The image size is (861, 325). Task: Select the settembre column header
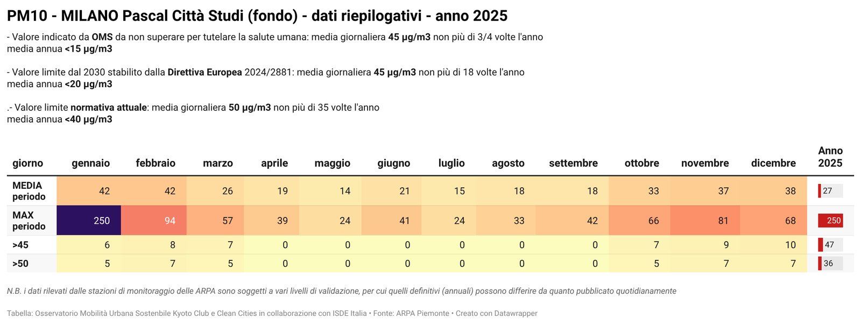pos(573,163)
